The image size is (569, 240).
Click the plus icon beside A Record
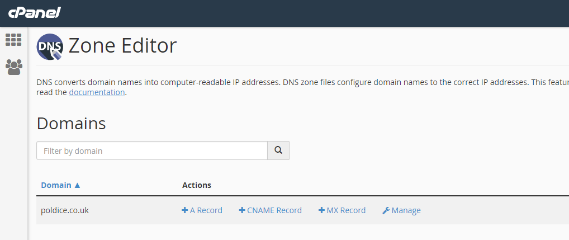[185, 210]
